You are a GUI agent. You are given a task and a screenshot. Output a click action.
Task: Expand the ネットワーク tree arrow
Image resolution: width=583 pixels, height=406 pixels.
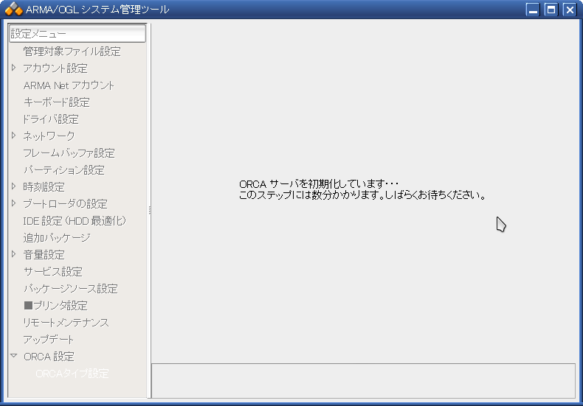tap(13, 136)
